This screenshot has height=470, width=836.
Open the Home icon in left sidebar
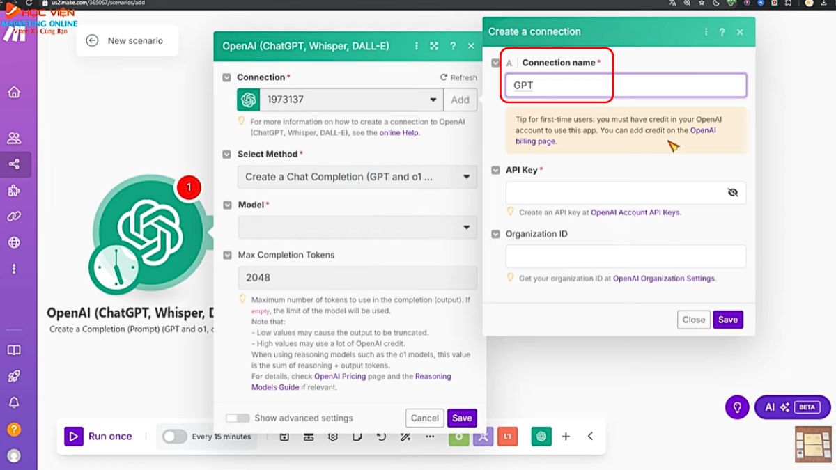point(14,93)
